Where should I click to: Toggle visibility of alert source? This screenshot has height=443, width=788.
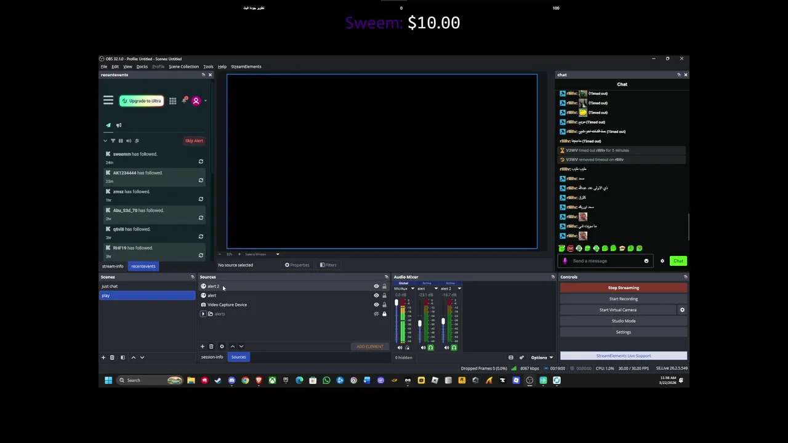click(x=376, y=295)
